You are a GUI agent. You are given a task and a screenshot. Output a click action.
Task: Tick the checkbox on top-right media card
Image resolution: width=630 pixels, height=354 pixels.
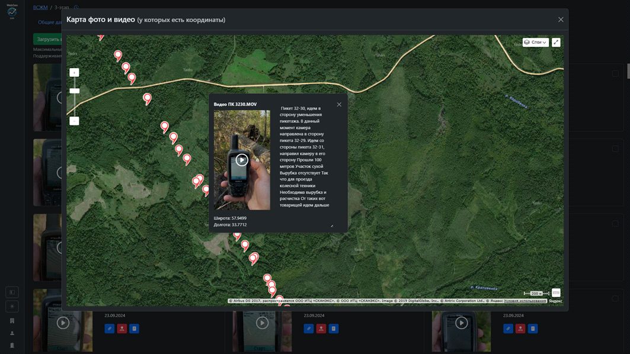(615, 74)
